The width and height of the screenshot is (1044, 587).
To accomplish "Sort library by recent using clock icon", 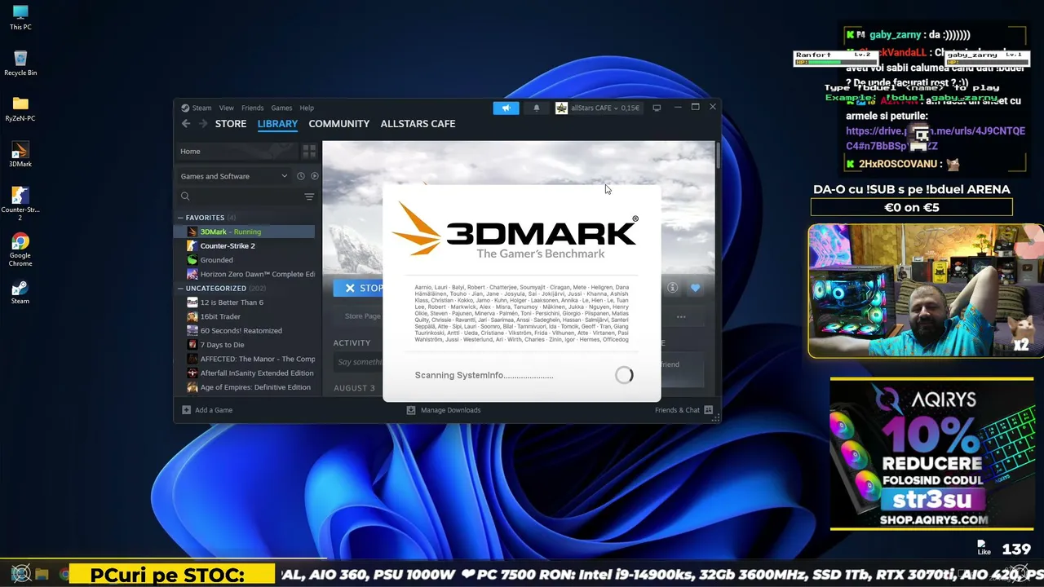I will click(x=301, y=176).
